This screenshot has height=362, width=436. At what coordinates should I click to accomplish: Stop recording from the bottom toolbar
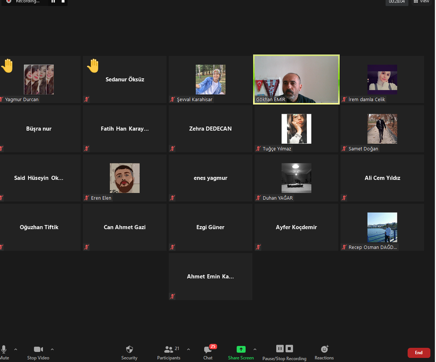[289, 349]
